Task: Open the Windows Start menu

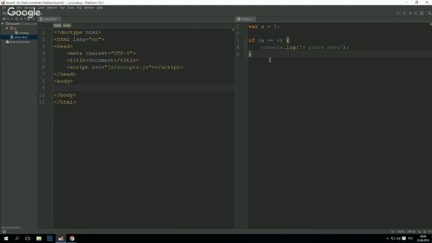Action: (x=6, y=238)
